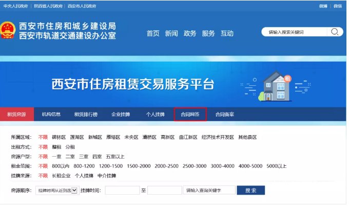Filter rent by 1500-2000
Image resolution: width=349 pixels, height=208 pixels.
click(x=139, y=166)
